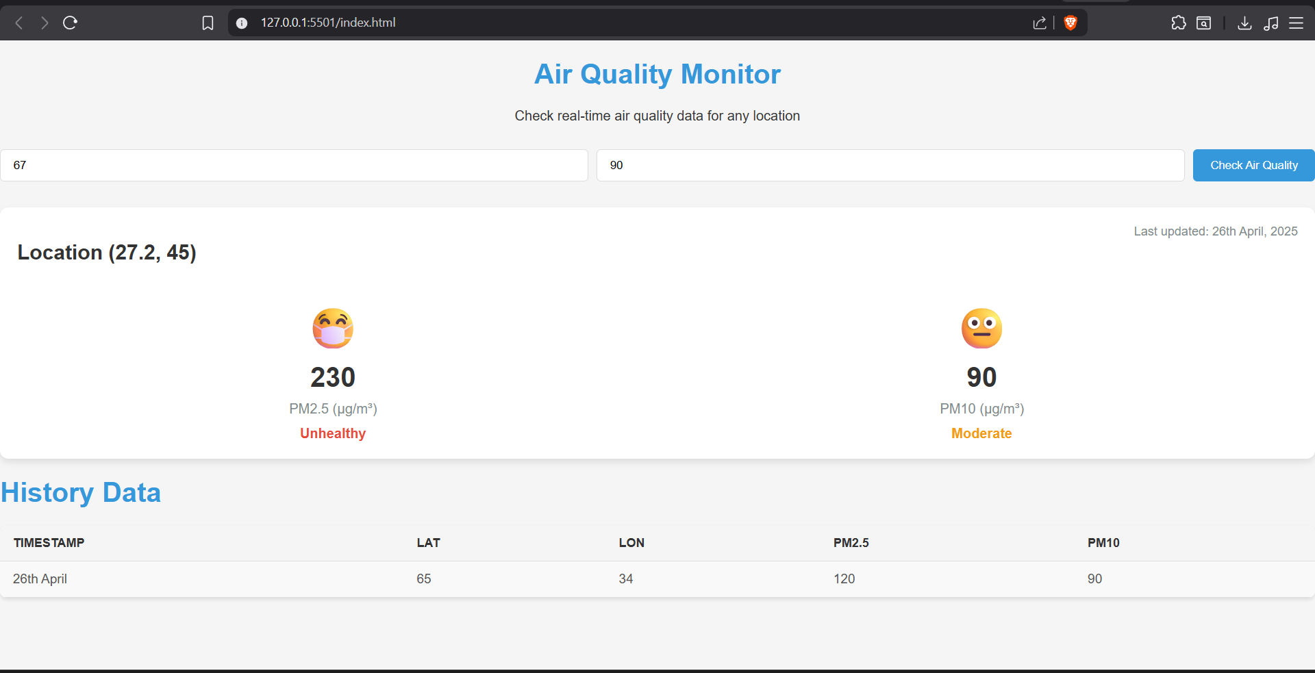Navigate forward a page
Viewport: 1315px width, 673px height.
45,23
